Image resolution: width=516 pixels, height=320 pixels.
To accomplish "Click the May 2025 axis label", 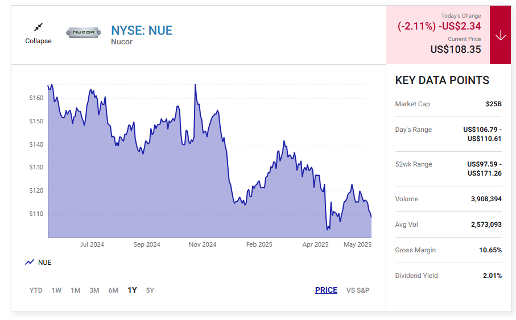I will click(357, 244).
